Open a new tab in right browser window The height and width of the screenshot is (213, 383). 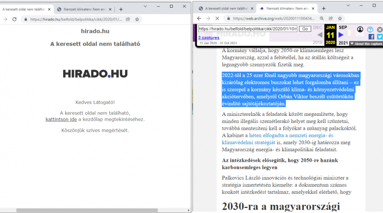tap(324, 9)
